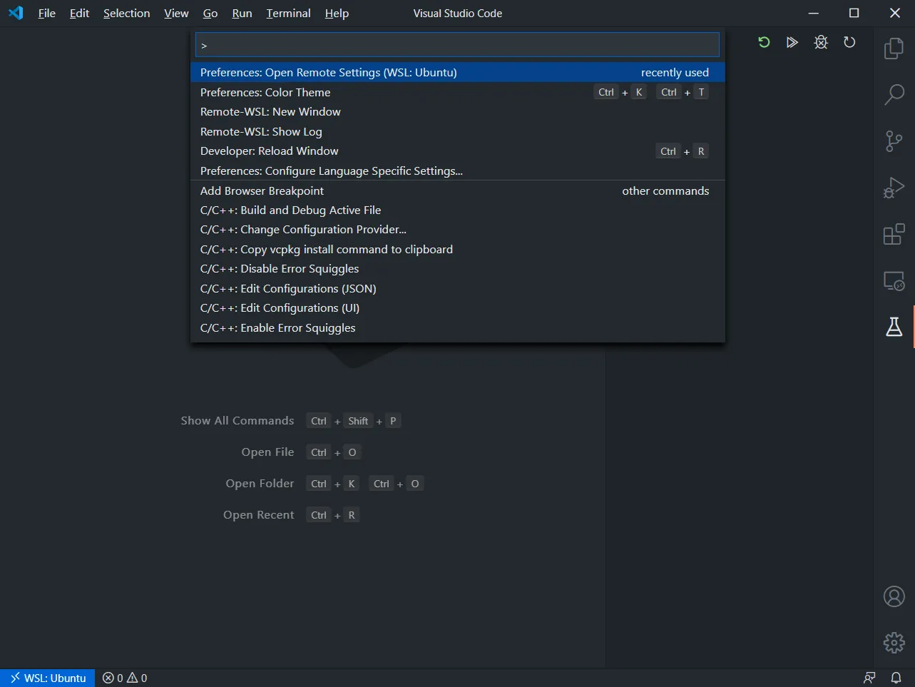Open the errors and warnings count in status bar
The height and width of the screenshot is (687, 915).
click(125, 678)
